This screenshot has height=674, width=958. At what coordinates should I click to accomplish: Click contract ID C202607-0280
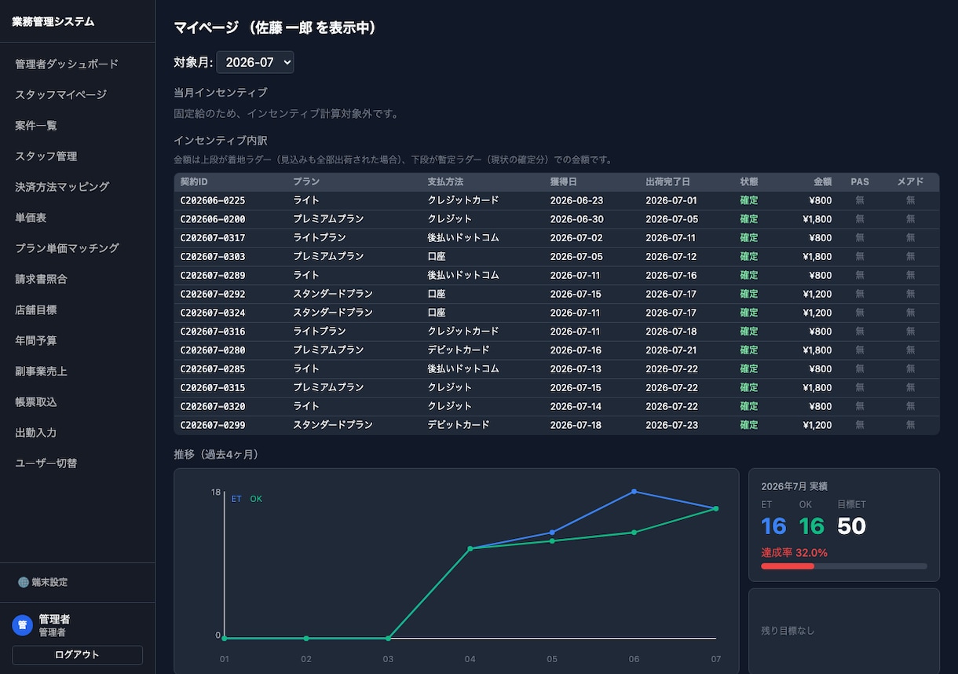tap(213, 350)
